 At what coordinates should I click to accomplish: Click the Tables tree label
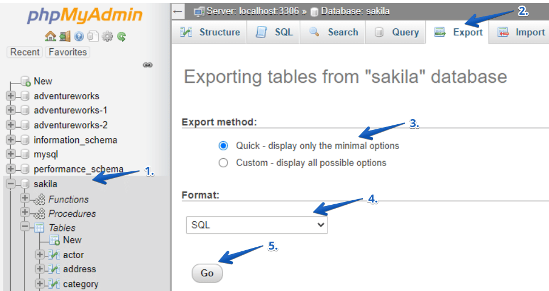click(x=62, y=227)
